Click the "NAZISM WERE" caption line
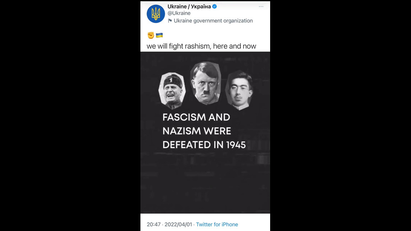The image size is (411, 231). click(197, 131)
